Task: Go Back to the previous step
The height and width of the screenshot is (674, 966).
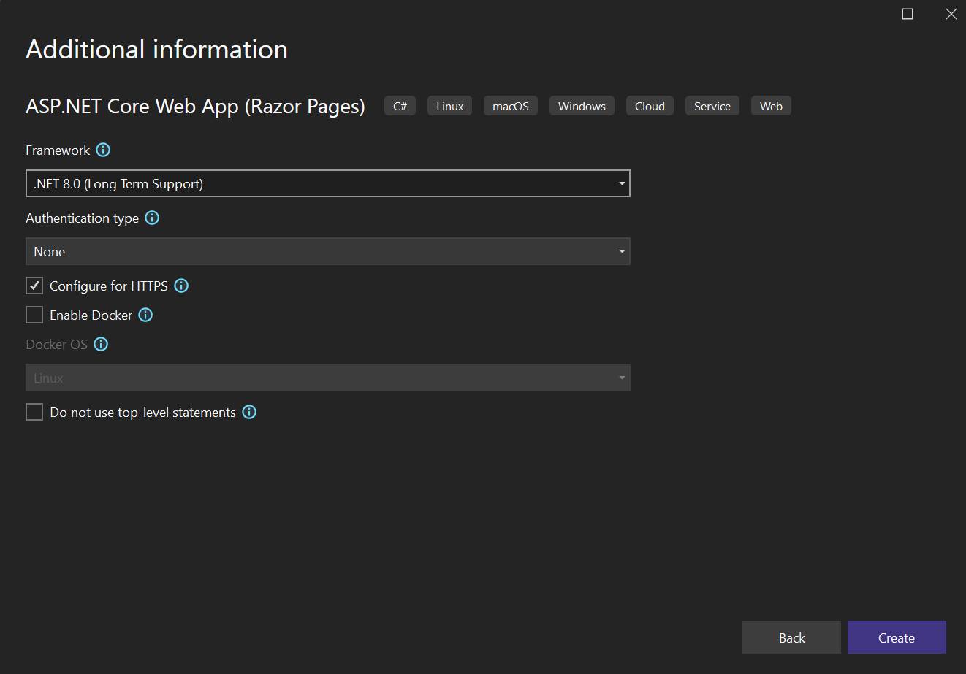Action: click(x=791, y=637)
